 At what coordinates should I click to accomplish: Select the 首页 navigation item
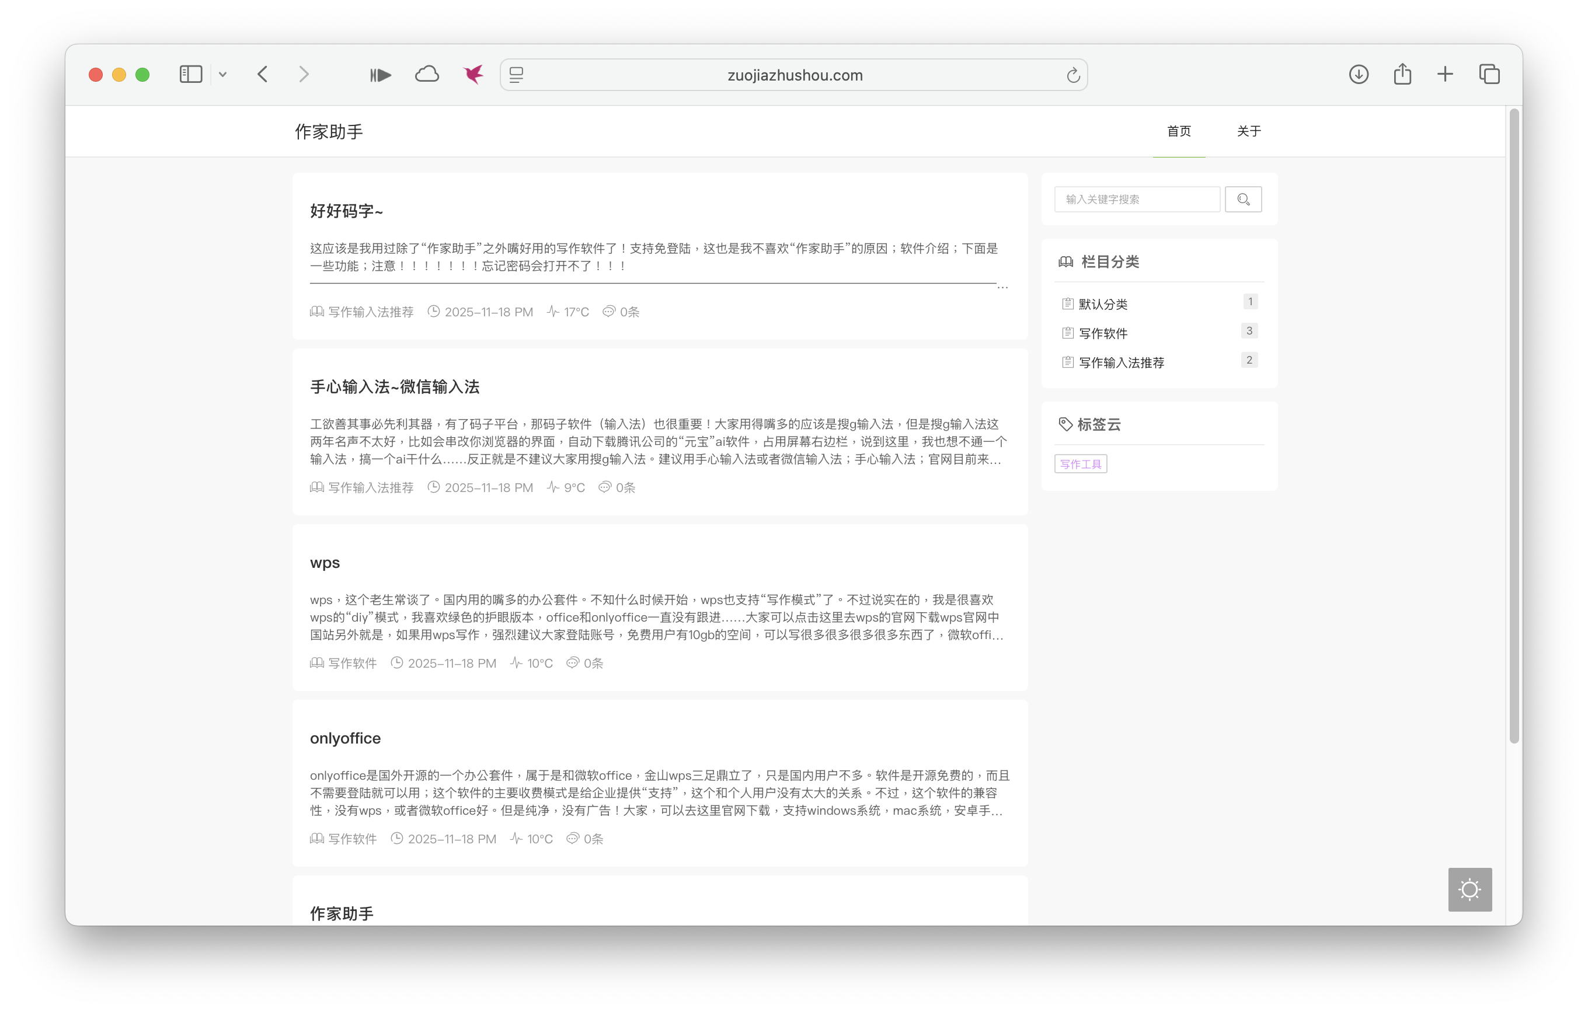[x=1179, y=131]
